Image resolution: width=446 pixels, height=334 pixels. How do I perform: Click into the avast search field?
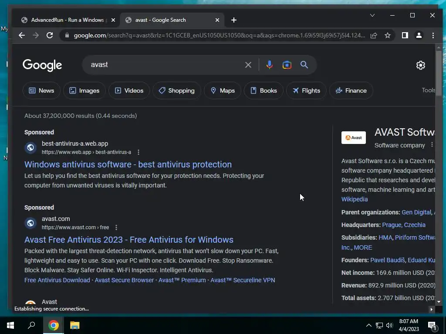pos(165,65)
